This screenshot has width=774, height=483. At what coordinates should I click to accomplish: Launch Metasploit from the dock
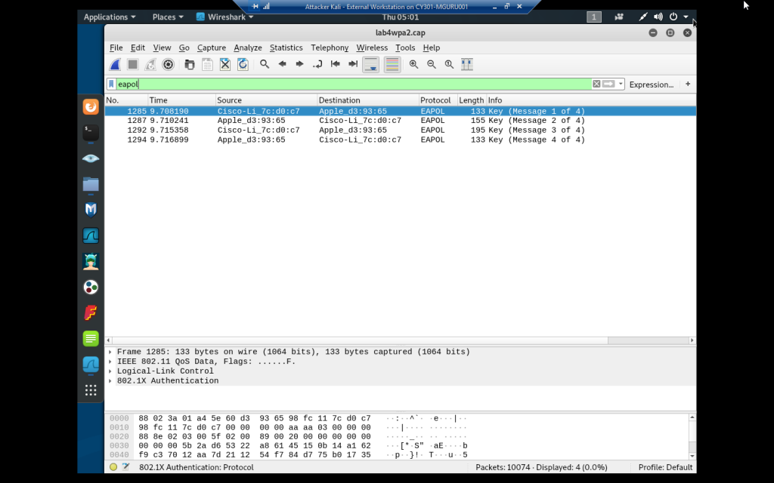pyautogui.click(x=91, y=210)
